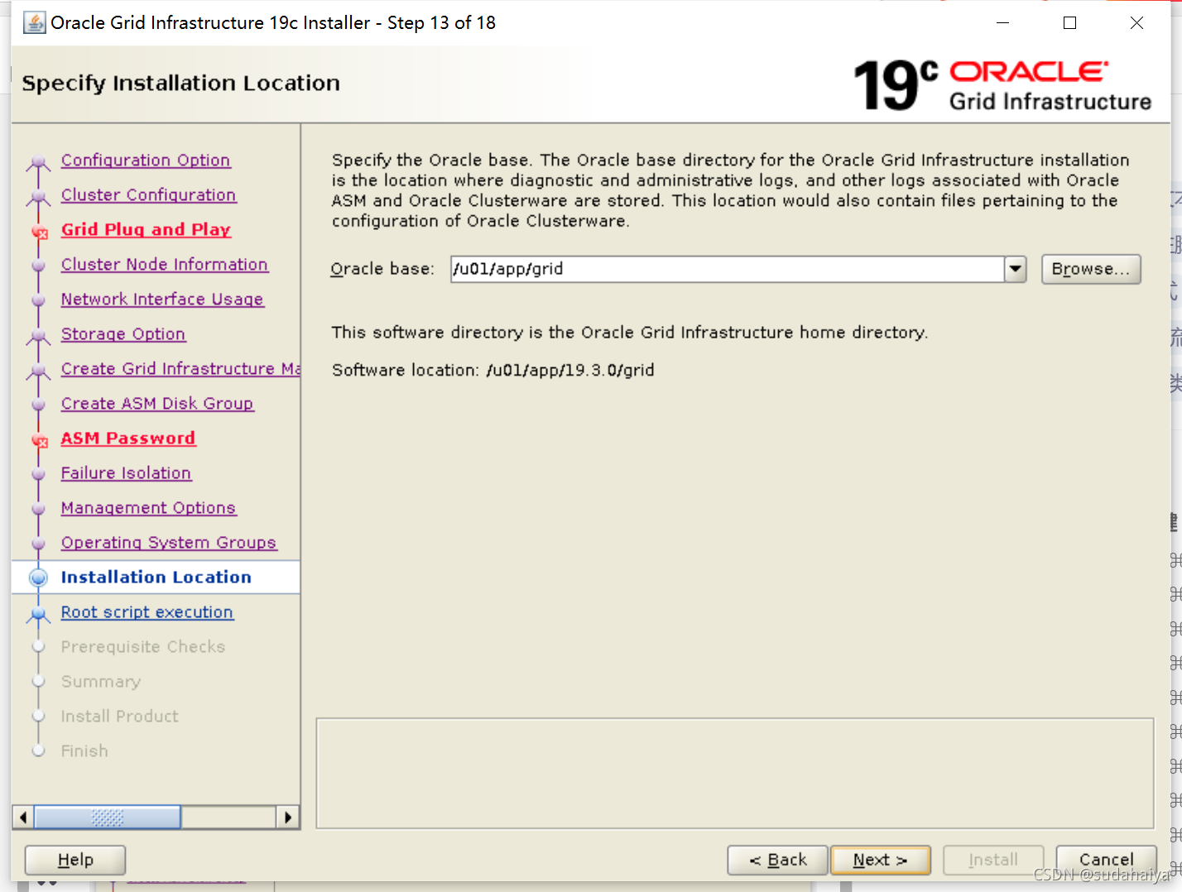
Task: Open Network Interface Usage step
Action: [162, 300]
